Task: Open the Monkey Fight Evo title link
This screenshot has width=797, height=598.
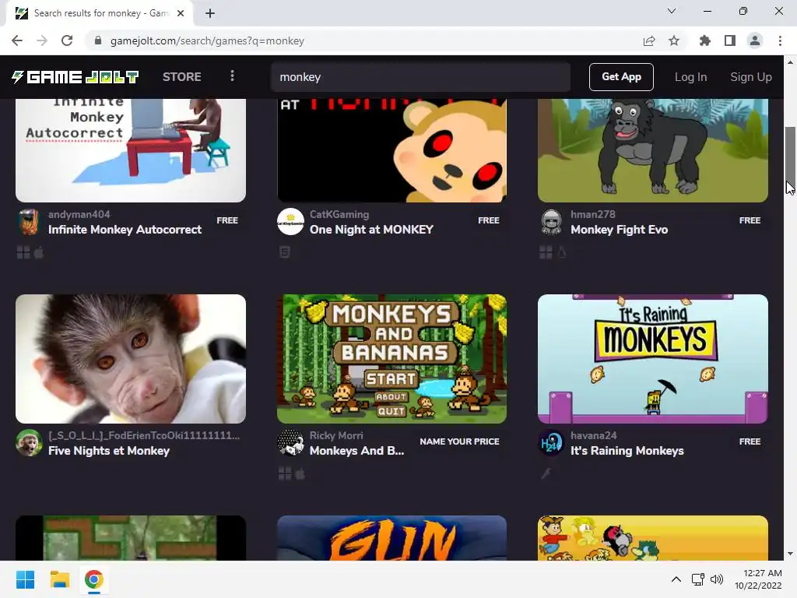Action: pos(619,230)
